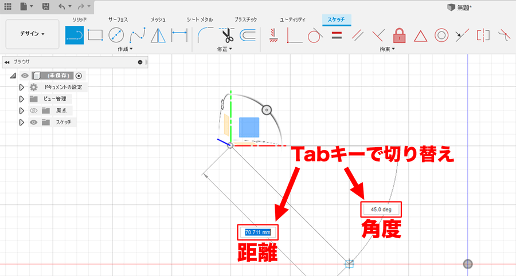The height and width of the screenshot is (276, 516).
Task: Apply the Fix/Unfix lock constraint
Action: pos(399,35)
